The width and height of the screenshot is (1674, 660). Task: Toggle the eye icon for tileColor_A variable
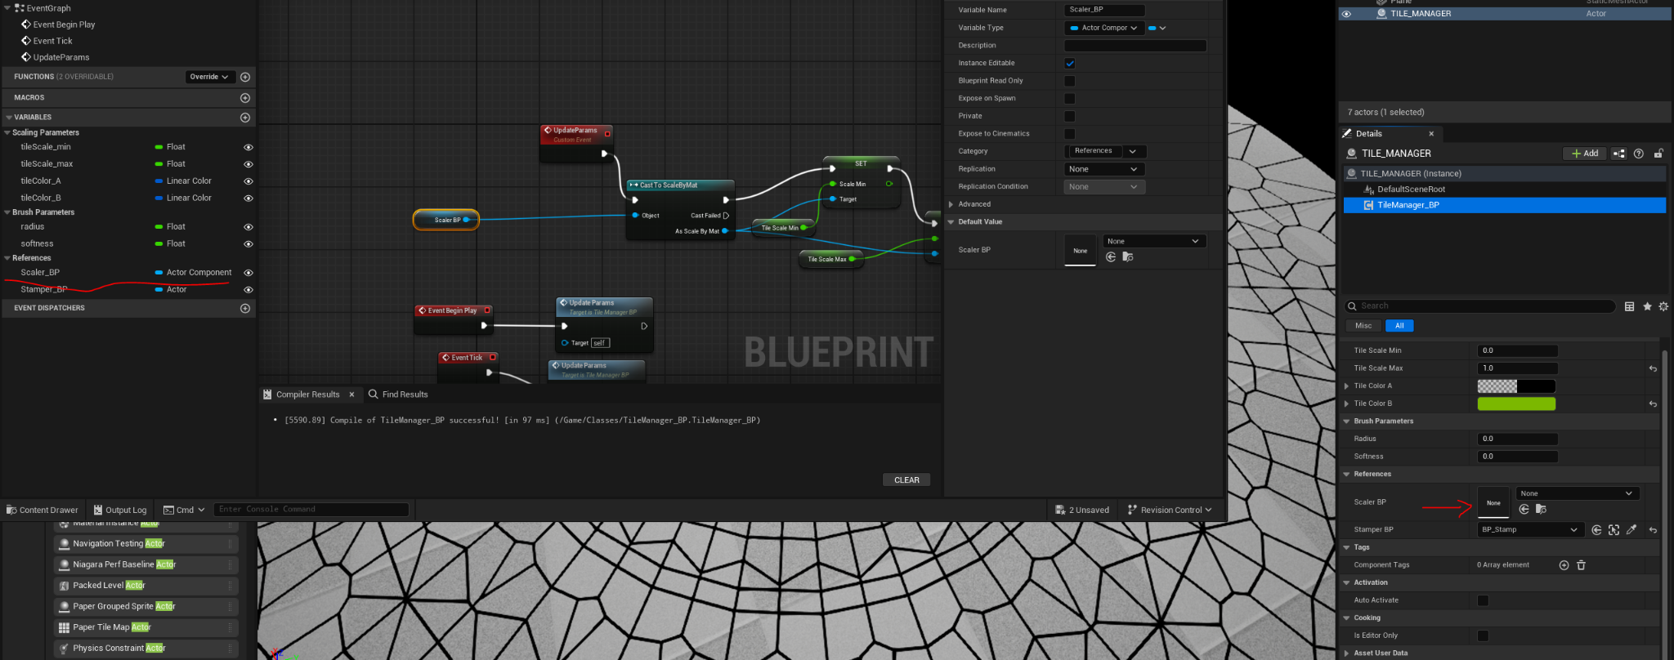tap(248, 181)
